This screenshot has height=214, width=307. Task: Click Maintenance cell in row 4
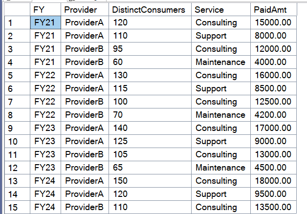click(221, 62)
